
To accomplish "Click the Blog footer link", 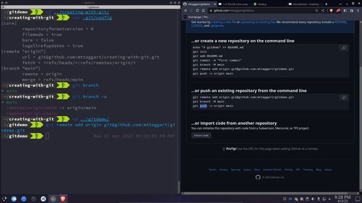I will pyautogui.click(x=318, y=170).
